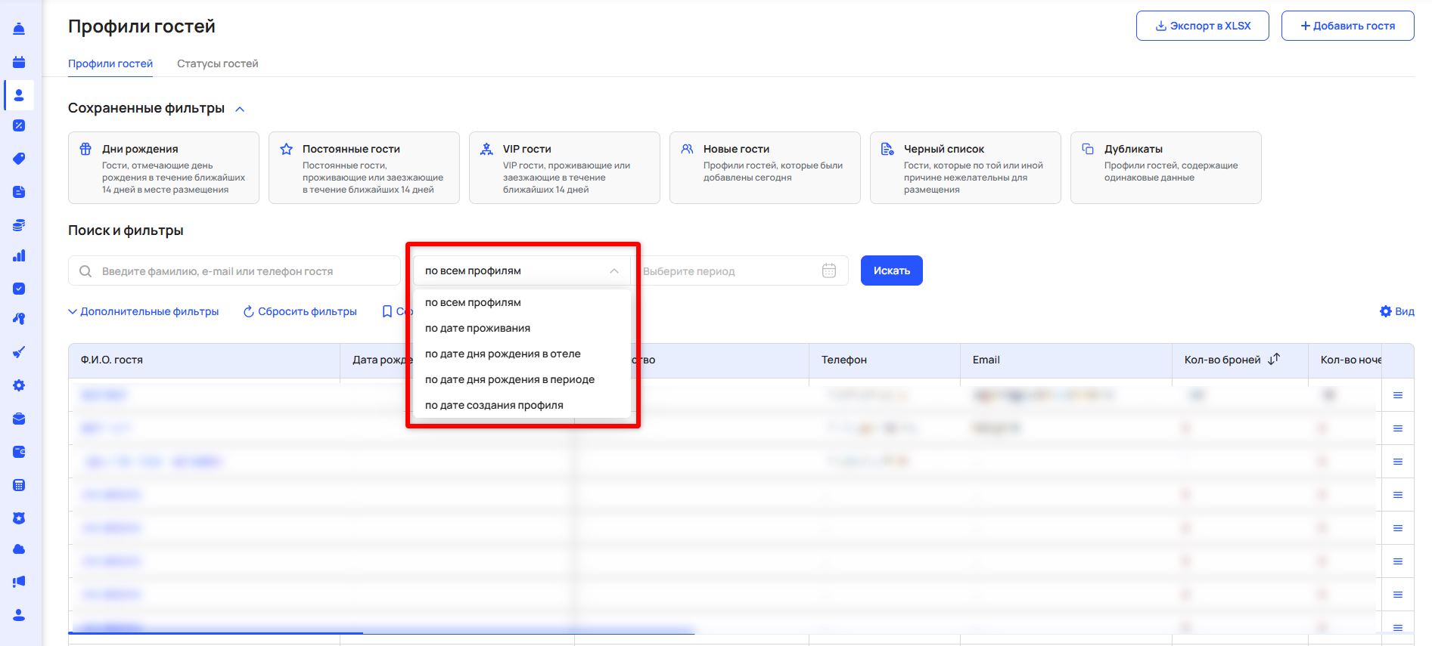This screenshot has width=1432, height=646.
Task: Select 'по дате проживания' option
Action: click(477, 328)
